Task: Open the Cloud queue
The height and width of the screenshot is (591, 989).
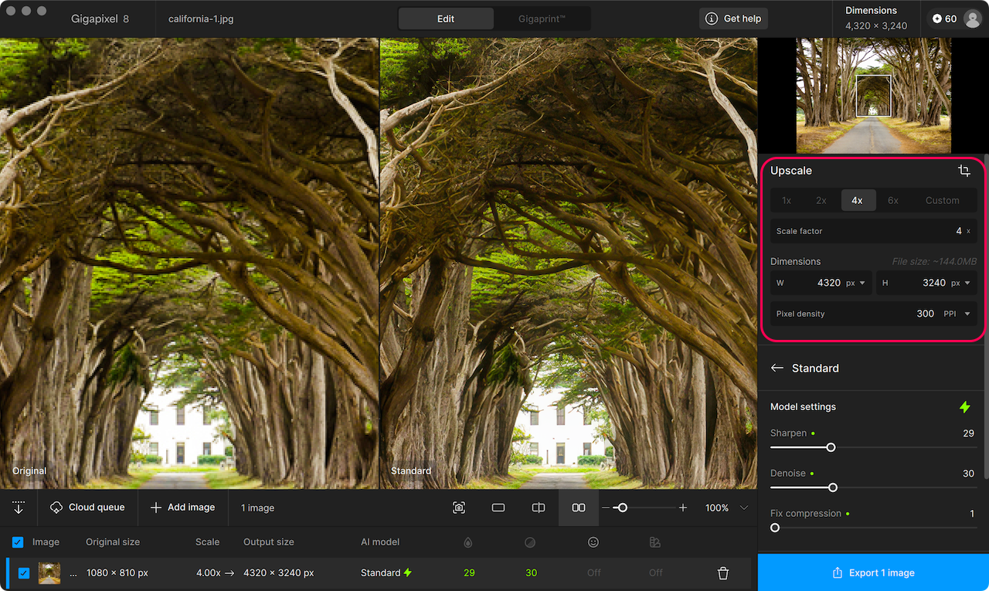Action: (x=87, y=508)
